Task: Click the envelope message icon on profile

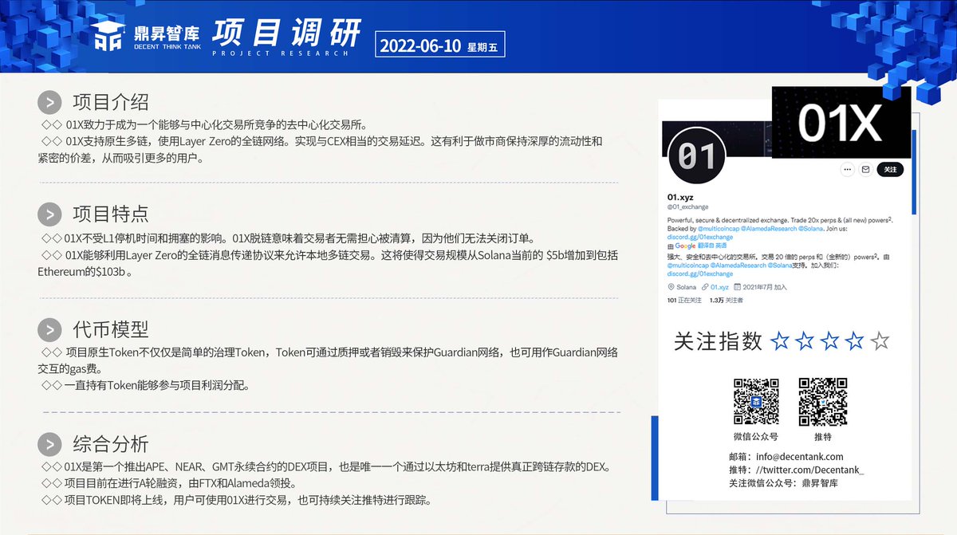Action: tap(865, 169)
